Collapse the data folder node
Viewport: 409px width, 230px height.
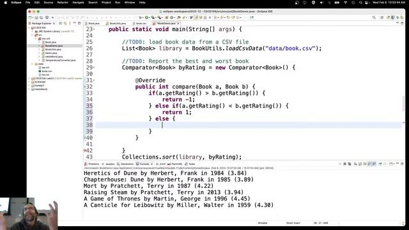[x=33, y=64]
